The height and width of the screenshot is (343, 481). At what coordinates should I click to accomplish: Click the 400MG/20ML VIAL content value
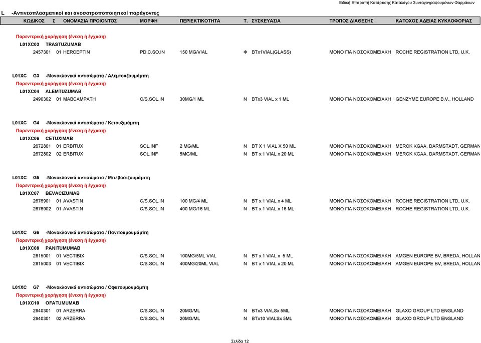(199, 263)
